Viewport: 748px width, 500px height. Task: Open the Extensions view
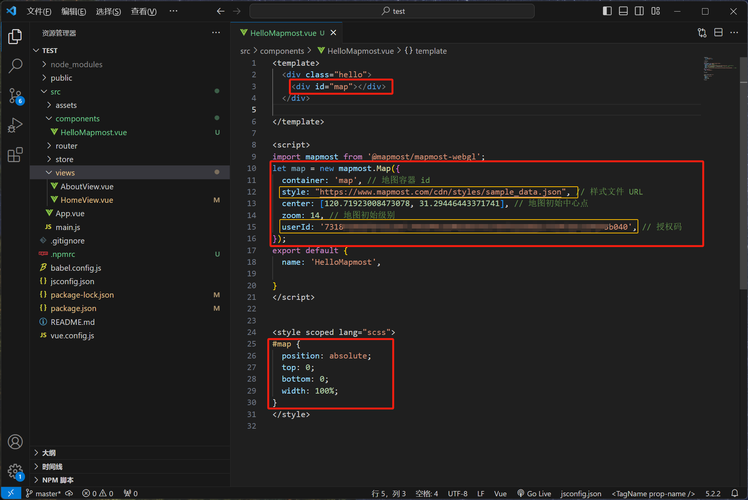point(15,155)
